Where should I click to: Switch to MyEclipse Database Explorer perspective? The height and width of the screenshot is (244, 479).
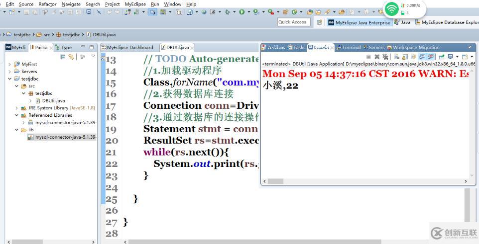tap(447, 22)
